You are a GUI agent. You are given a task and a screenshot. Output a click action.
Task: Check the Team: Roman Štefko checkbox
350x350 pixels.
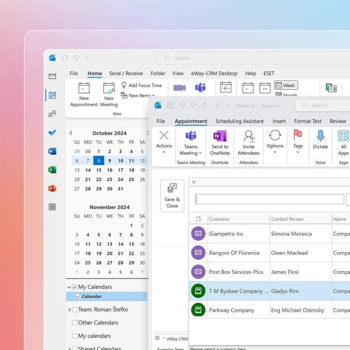click(75, 310)
